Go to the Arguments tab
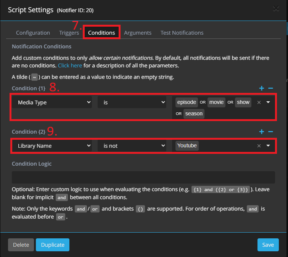Screen dimensions: 288x257 coord(138,33)
